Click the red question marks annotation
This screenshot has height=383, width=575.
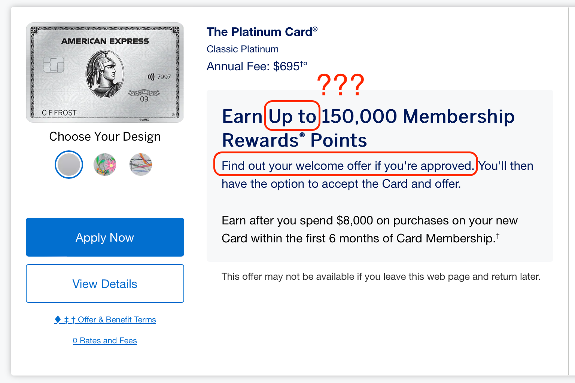tap(340, 85)
